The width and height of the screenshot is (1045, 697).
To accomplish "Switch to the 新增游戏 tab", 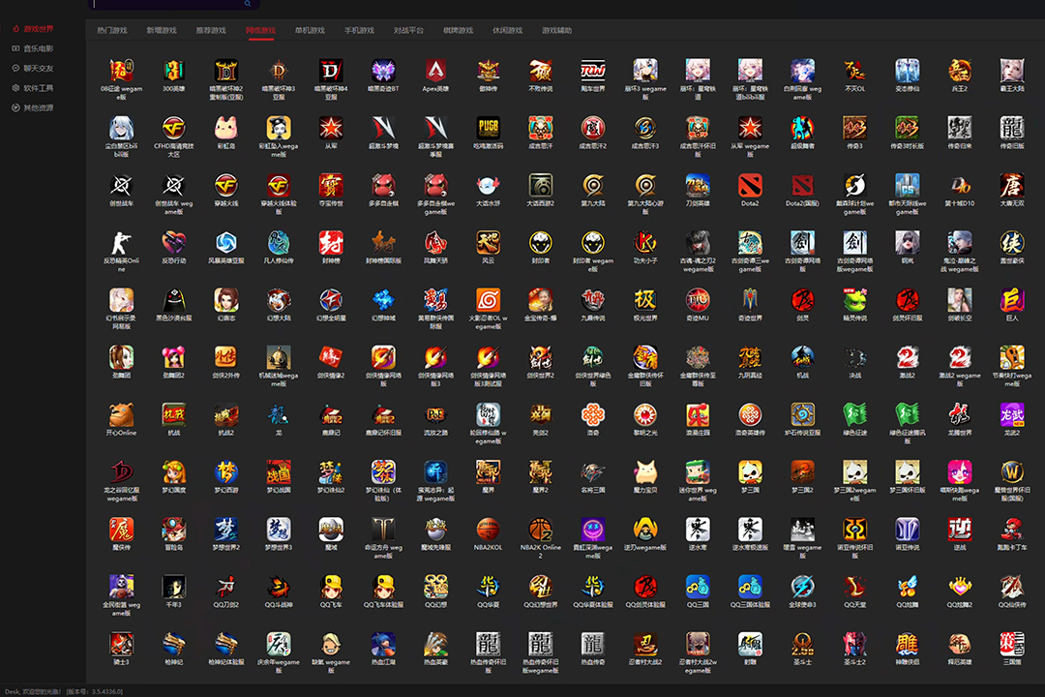I will pos(162,30).
